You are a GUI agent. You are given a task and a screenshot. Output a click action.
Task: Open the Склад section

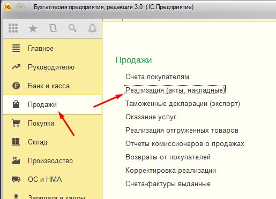53,142
